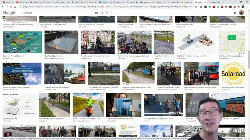250x140 pixels.
Task: Open Dutch minister opens Solaroad crowd image
Action: coord(134,42)
